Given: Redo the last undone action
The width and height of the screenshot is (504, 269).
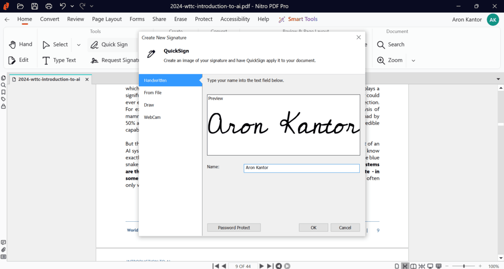Looking at the screenshot, I should point(83,6).
